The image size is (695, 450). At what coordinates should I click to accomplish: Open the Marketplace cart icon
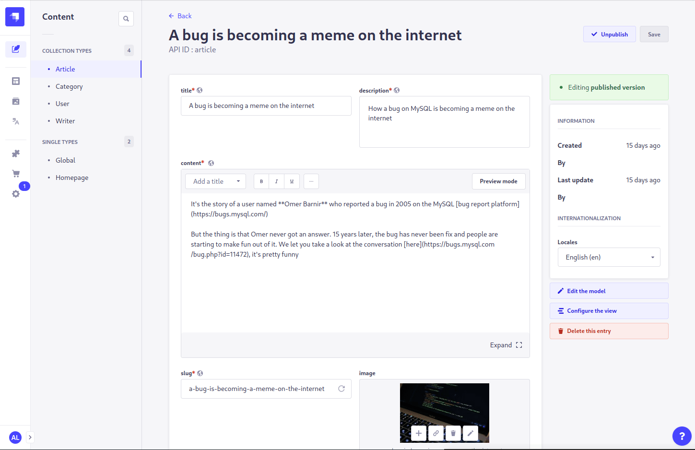pyautogui.click(x=16, y=173)
